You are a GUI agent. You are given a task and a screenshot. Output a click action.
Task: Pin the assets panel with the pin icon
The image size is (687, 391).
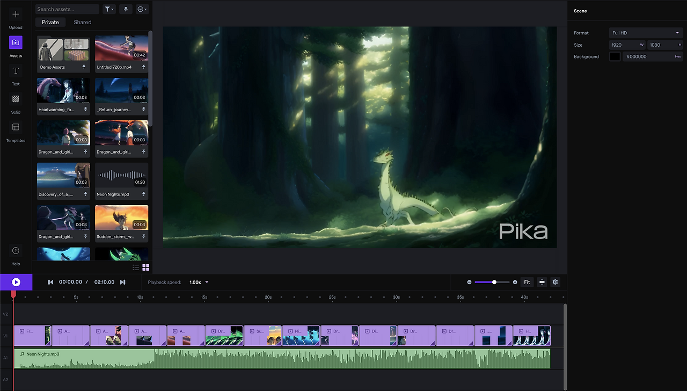click(125, 9)
